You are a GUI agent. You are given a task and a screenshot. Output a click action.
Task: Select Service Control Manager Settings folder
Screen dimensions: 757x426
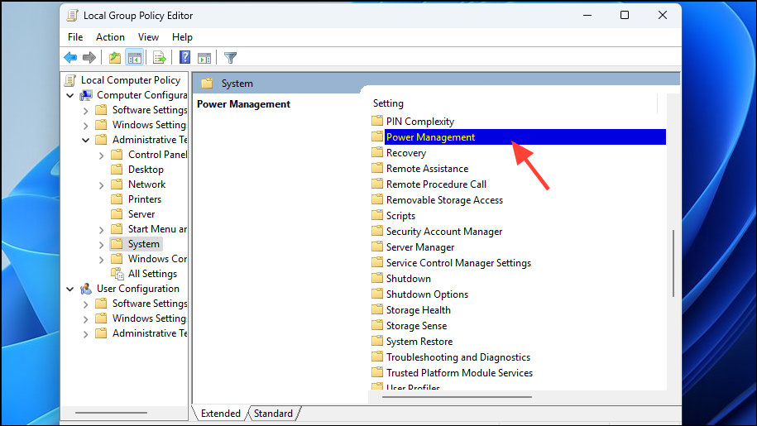coord(458,262)
